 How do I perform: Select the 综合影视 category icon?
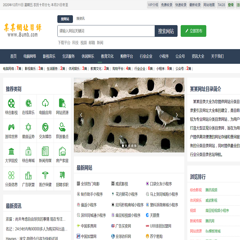11,103
